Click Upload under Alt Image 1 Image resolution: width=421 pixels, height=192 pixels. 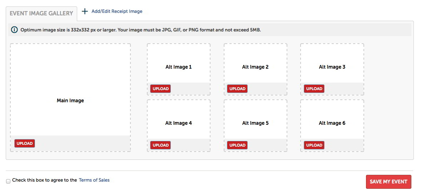click(x=160, y=89)
